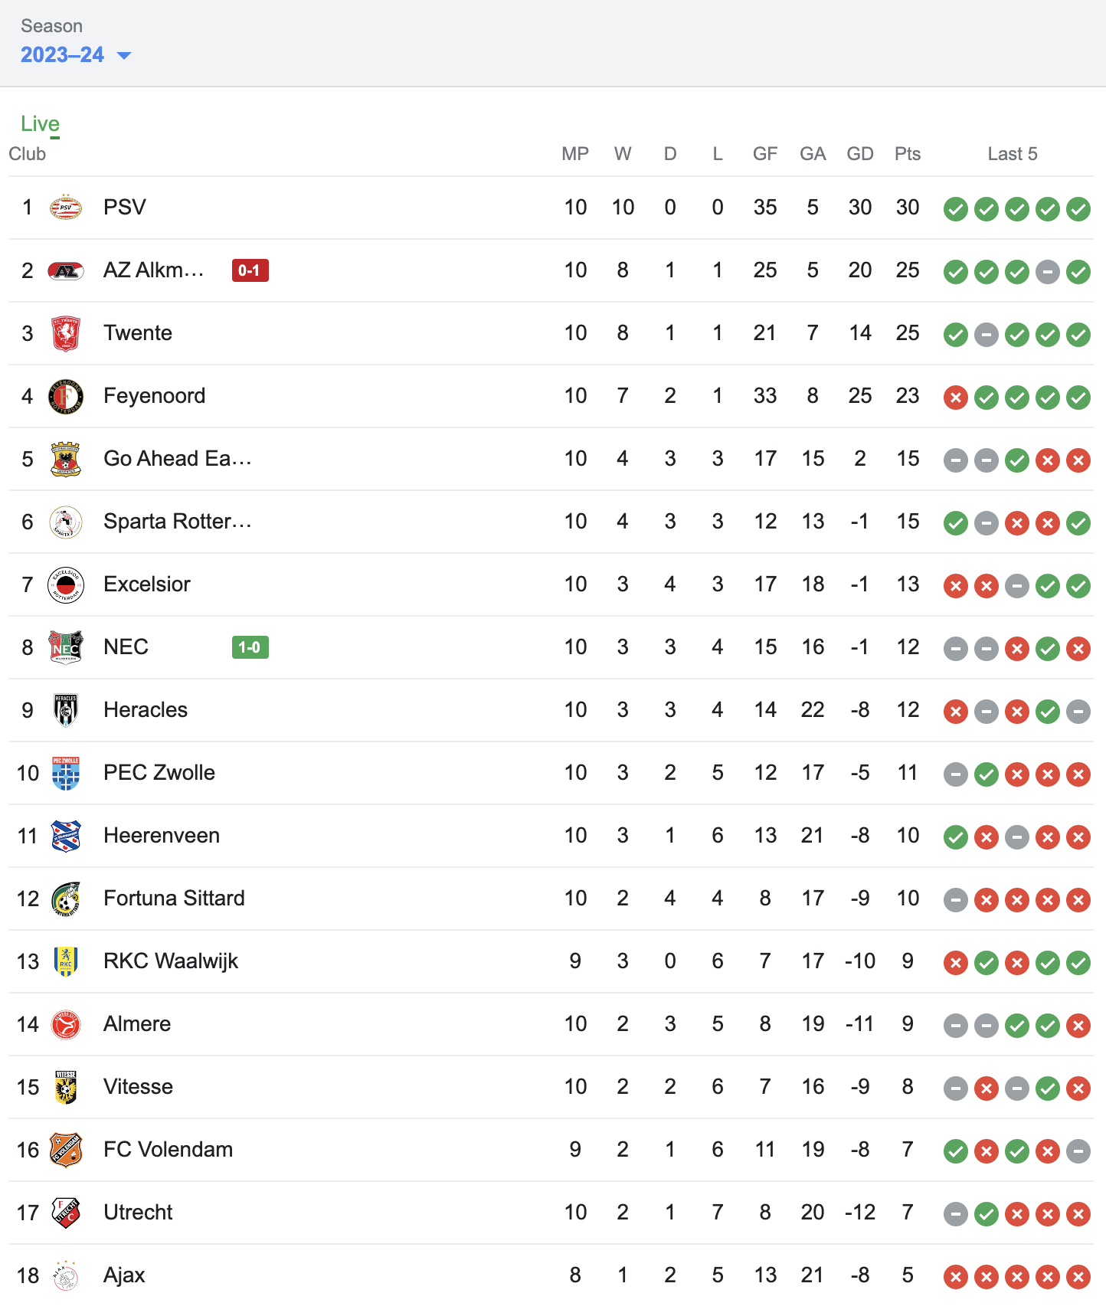Click Feyenoord's red loss icon in Last 5
The height and width of the screenshot is (1316, 1106).
[x=956, y=398]
